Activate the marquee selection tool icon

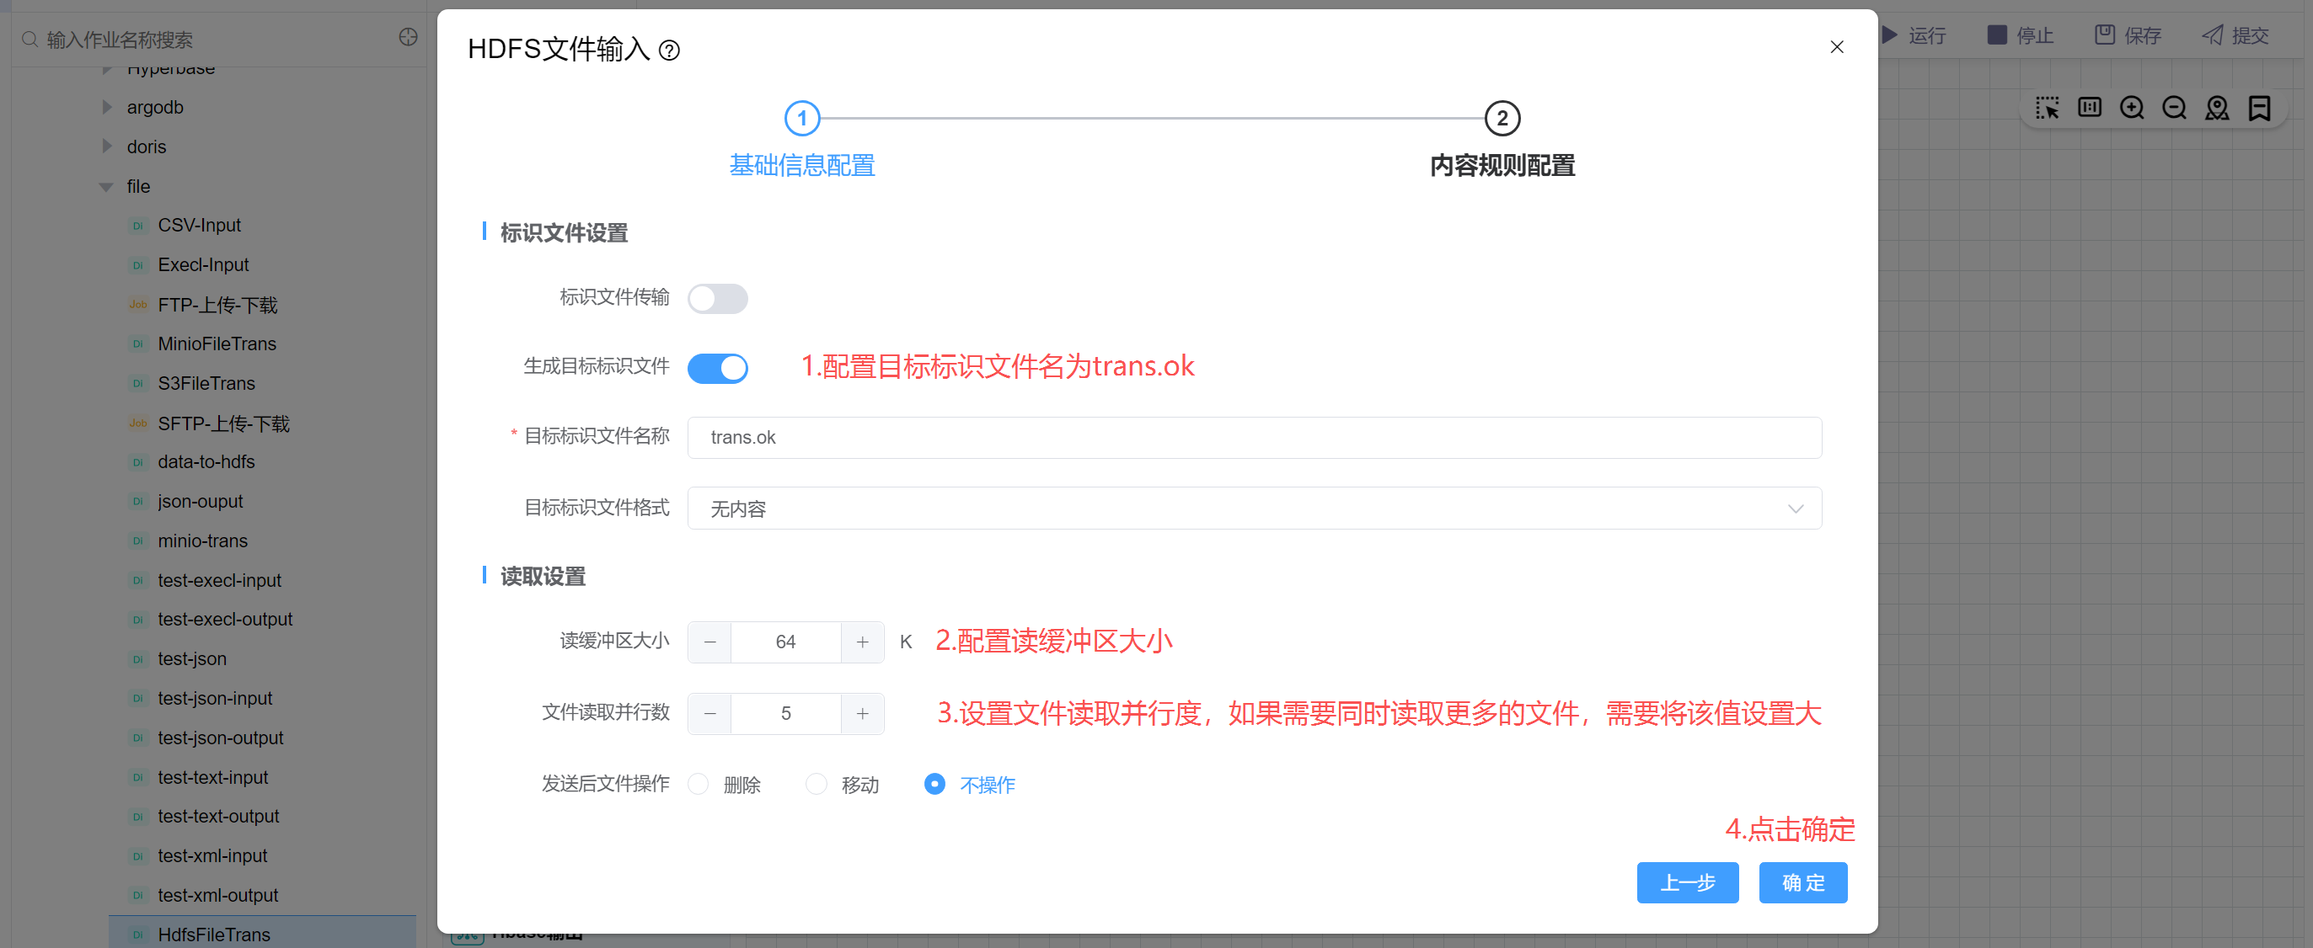tap(2047, 109)
